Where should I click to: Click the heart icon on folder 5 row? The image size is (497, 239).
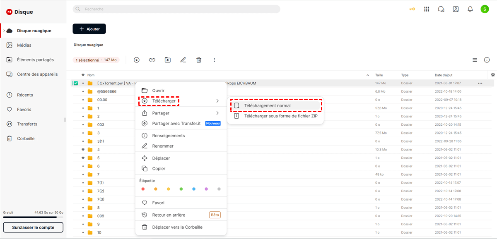(83, 158)
